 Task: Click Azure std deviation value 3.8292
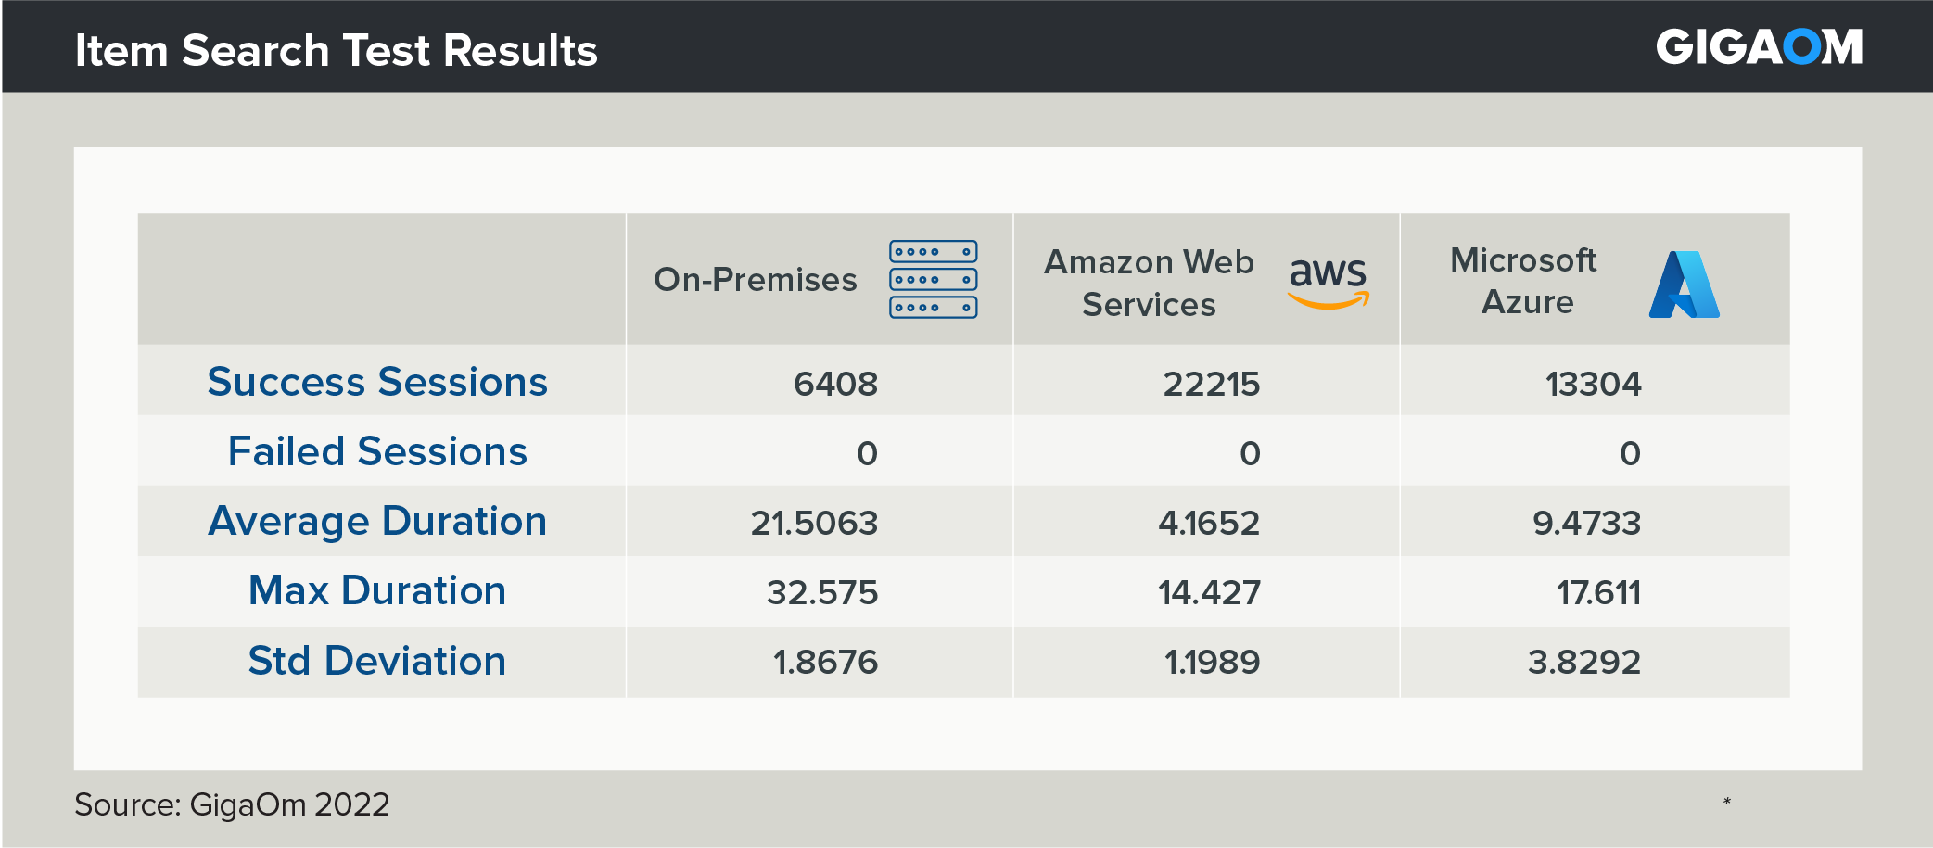(1583, 663)
